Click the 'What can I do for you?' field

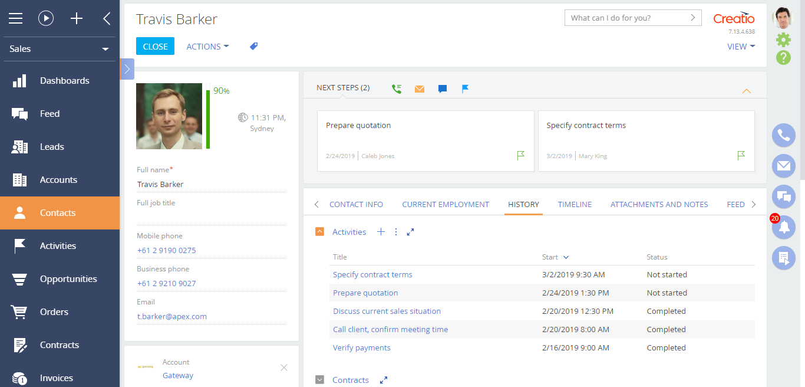click(626, 18)
